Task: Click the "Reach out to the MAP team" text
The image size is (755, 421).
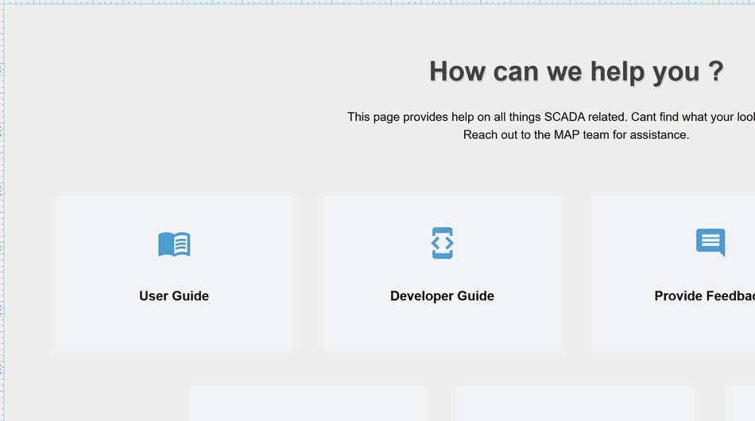Action: tap(576, 135)
